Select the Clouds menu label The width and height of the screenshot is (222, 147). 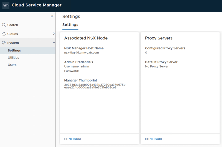tap(13, 34)
